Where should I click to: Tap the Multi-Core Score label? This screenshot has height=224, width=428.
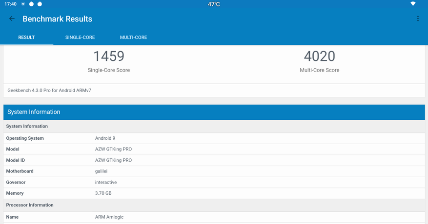coord(319,70)
